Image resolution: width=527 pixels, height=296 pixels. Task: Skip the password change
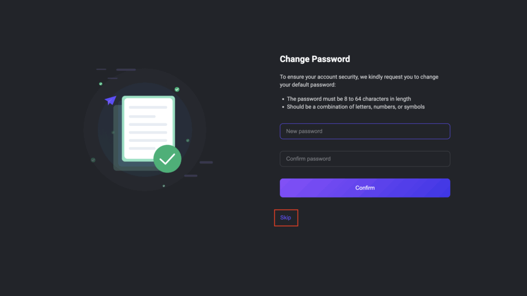coord(286,218)
